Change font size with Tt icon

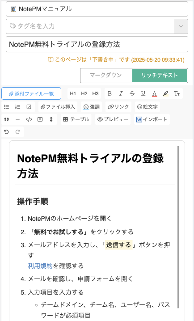point(177,93)
